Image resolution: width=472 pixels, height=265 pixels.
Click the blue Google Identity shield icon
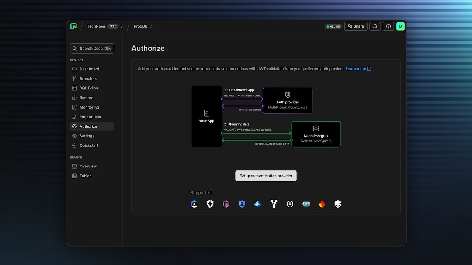(x=242, y=204)
